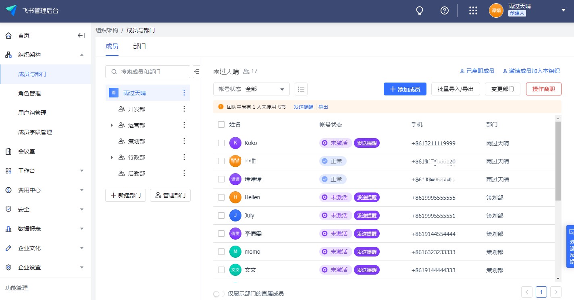The width and height of the screenshot is (574, 300).
Task: Click the three-dot menu beside 雨过天晴
Action: point(184,93)
